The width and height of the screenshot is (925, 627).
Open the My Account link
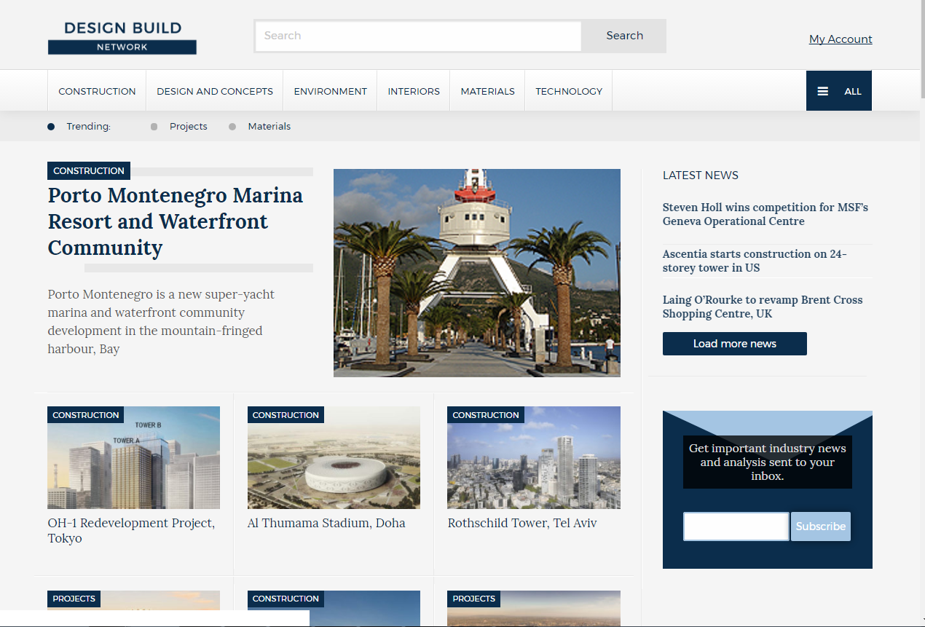tap(841, 39)
